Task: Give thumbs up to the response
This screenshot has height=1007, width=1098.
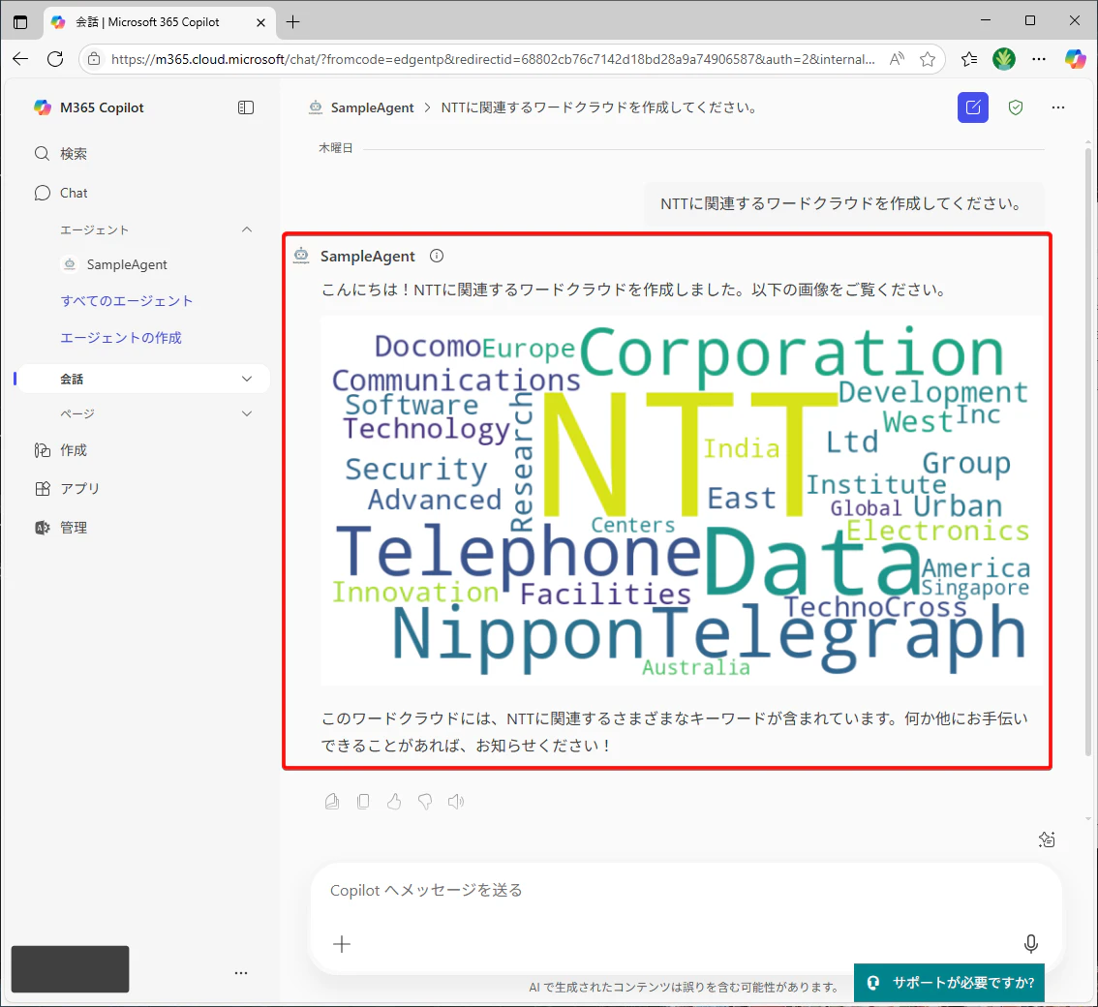Action: pos(394,801)
